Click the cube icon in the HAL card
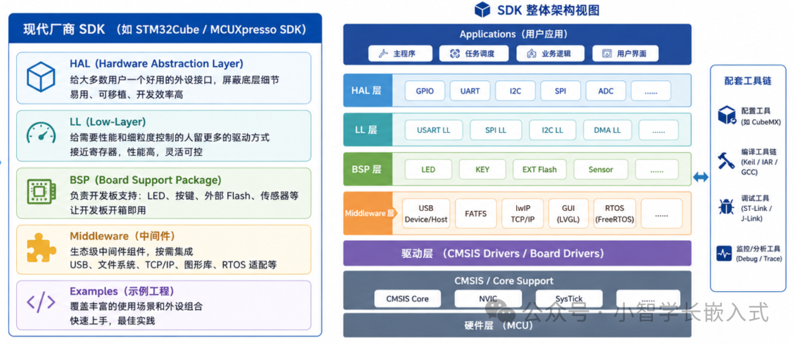794x344 pixels. click(41, 77)
